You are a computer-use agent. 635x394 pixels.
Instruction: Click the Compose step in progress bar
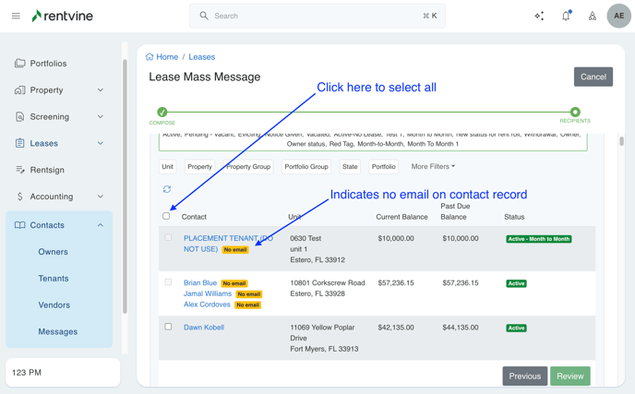[x=162, y=113]
